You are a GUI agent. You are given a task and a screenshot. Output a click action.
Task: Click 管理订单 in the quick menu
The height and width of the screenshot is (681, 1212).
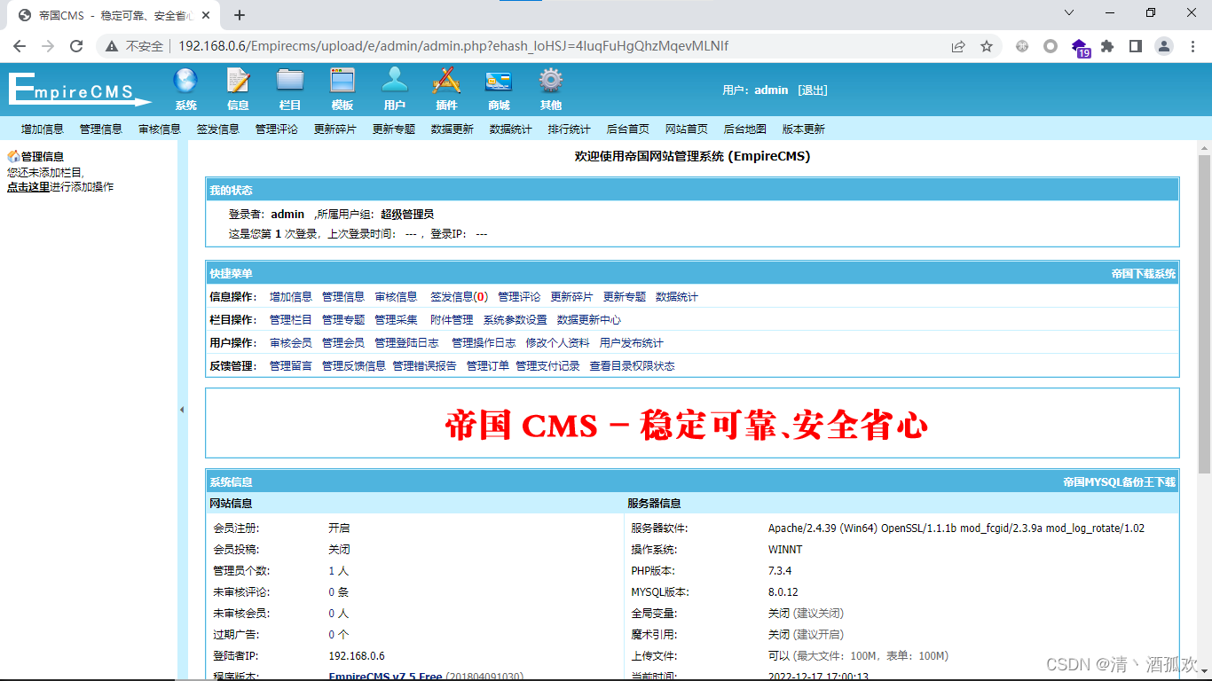[x=488, y=366]
